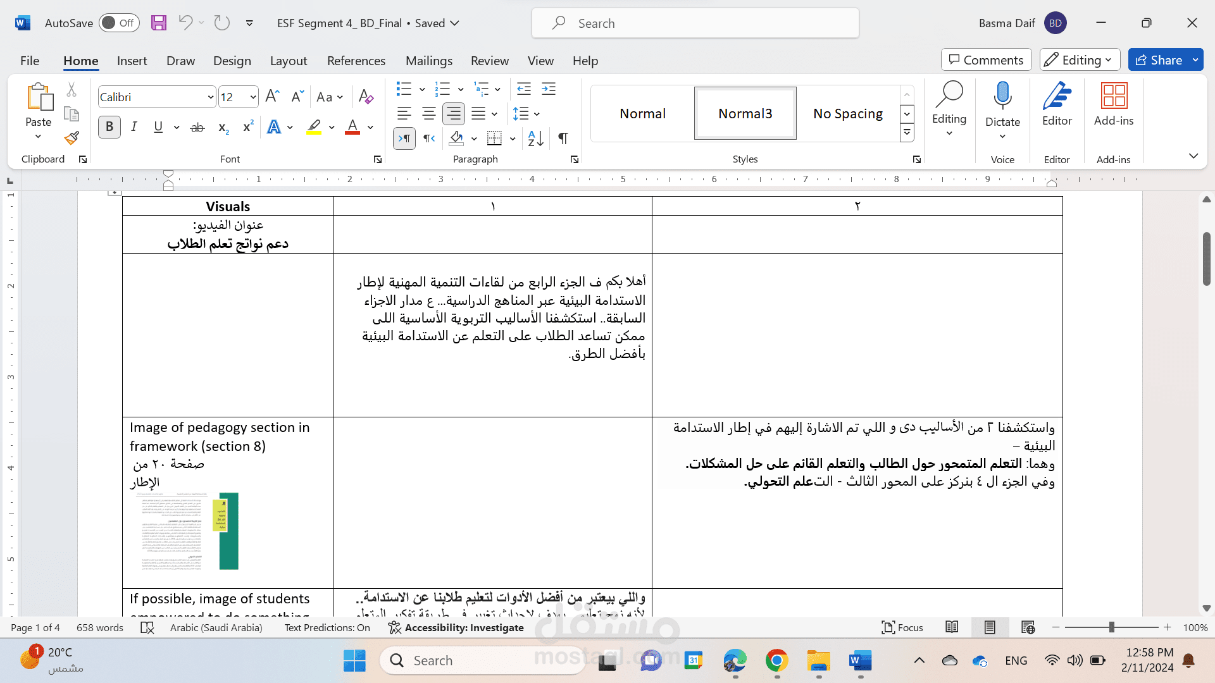Click the Copy icon in Clipboard group
The width and height of the screenshot is (1215, 683).
pos(72,114)
